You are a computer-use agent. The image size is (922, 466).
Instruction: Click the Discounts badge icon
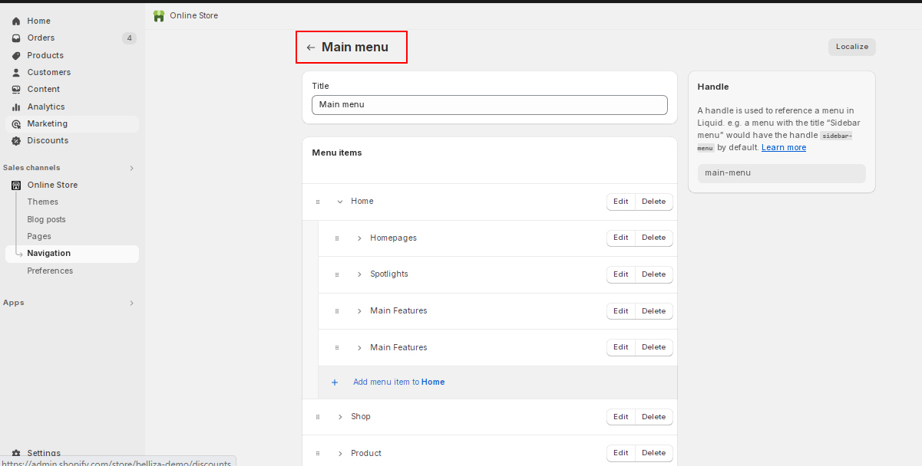(16, 141)
